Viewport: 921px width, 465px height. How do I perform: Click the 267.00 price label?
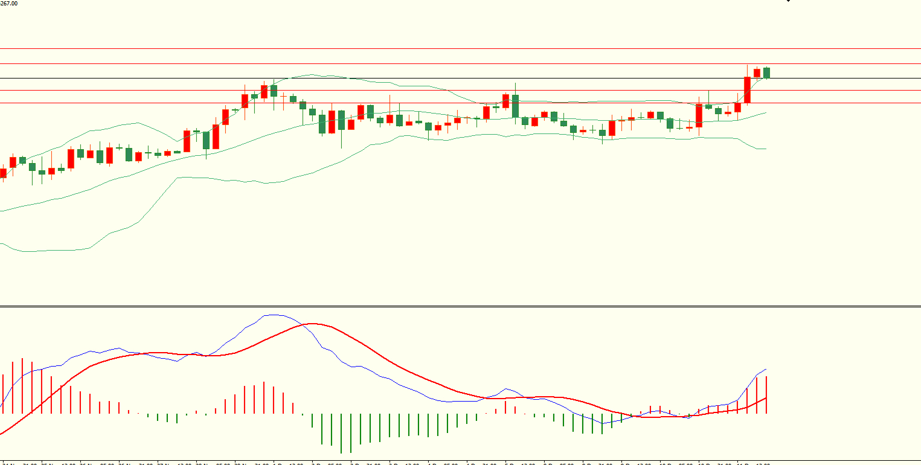coord(9,3)
